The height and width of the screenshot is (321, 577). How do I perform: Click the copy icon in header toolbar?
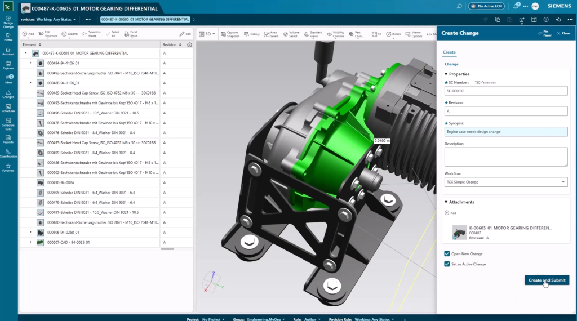click(498, 20)
